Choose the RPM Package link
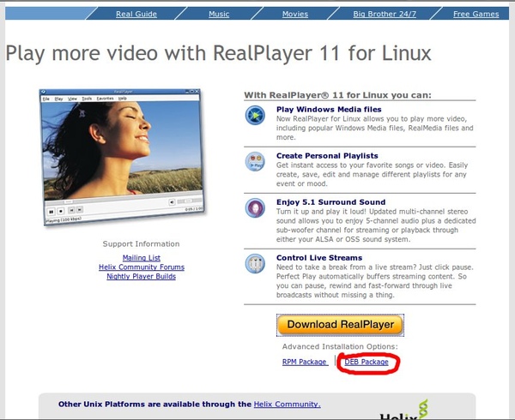The width and height of the screenshot is (515, 420). coord(304,362)
